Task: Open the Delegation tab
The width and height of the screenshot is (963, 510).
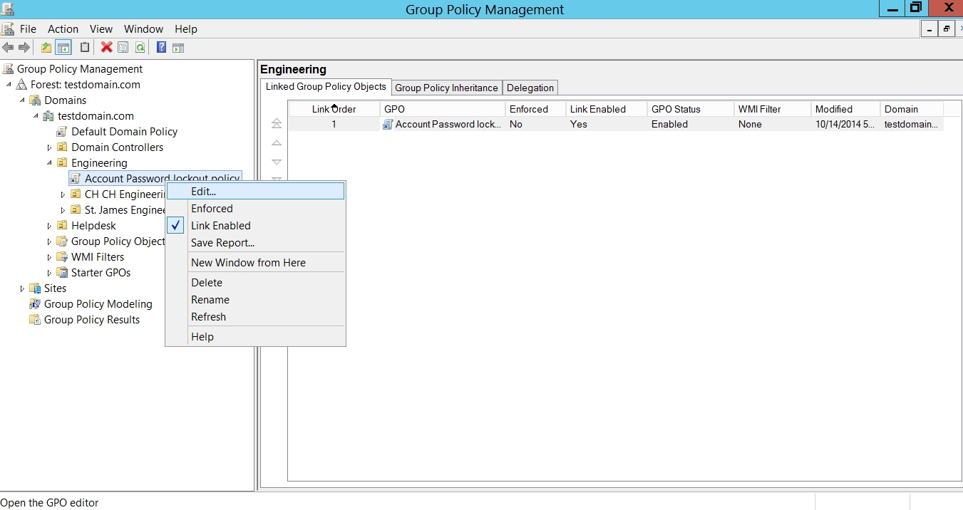Action: [x=530, y=88]
